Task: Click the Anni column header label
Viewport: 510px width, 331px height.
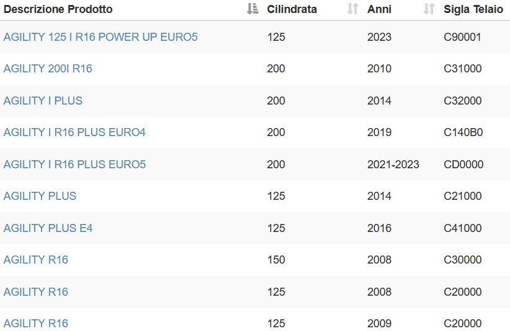Action: tap(379, 9)
